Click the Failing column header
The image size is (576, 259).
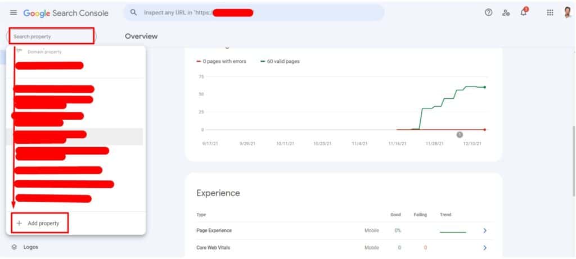pyautogui.click(x=420, y=215)
